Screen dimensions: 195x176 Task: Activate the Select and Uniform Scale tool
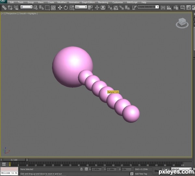click(x=71, y=7)
